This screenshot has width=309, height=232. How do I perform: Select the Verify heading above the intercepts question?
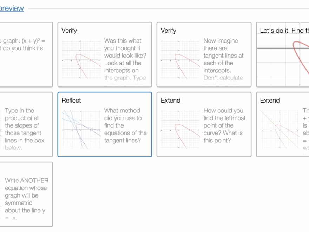[x=70, y=31]
